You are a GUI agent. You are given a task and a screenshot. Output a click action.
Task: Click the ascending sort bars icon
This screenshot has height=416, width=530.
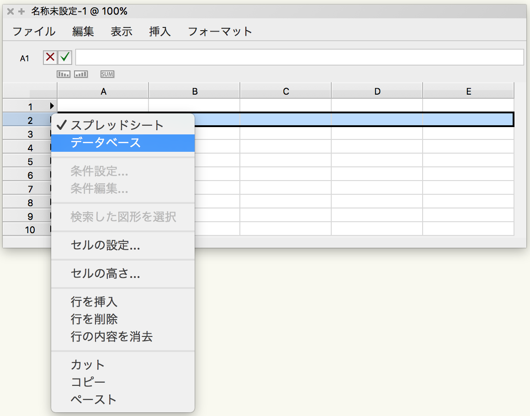pos(81,74)
